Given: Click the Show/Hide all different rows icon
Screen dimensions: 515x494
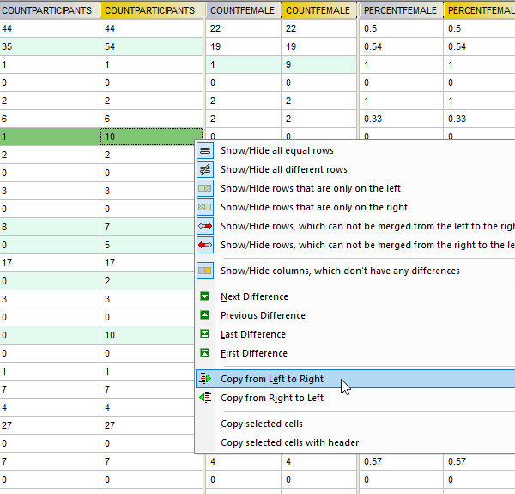Looking at the screenshot, I should 205,169.
